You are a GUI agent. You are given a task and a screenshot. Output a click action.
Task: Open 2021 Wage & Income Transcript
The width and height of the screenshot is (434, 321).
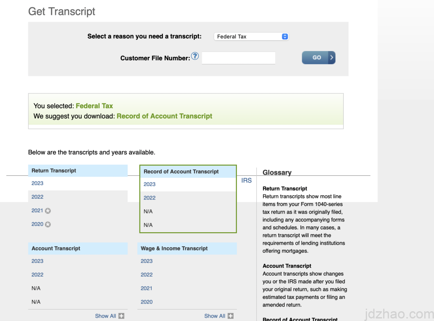pyautogui.click(x=147, y=288)
